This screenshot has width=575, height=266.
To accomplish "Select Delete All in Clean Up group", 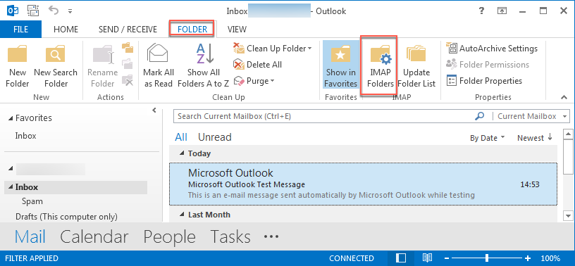I will [x=257, y=65].
